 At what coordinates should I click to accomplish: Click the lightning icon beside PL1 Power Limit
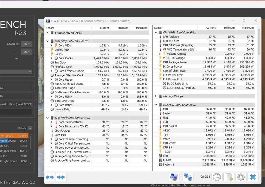[160, 75]
